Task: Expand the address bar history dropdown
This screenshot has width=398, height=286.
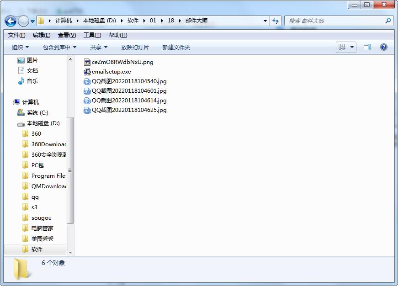Action: coord(264,21)
